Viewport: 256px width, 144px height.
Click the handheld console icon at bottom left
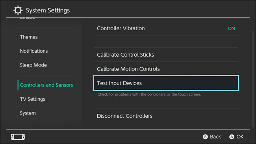(x=18, y=137)
